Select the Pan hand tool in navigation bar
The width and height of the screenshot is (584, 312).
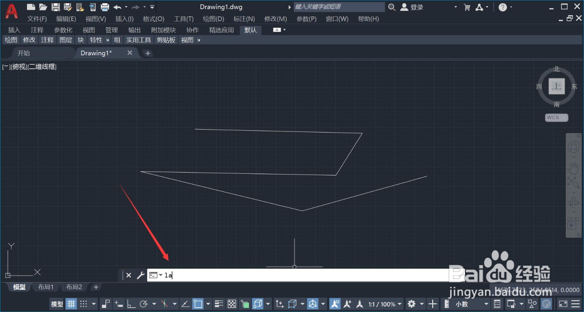573,168
